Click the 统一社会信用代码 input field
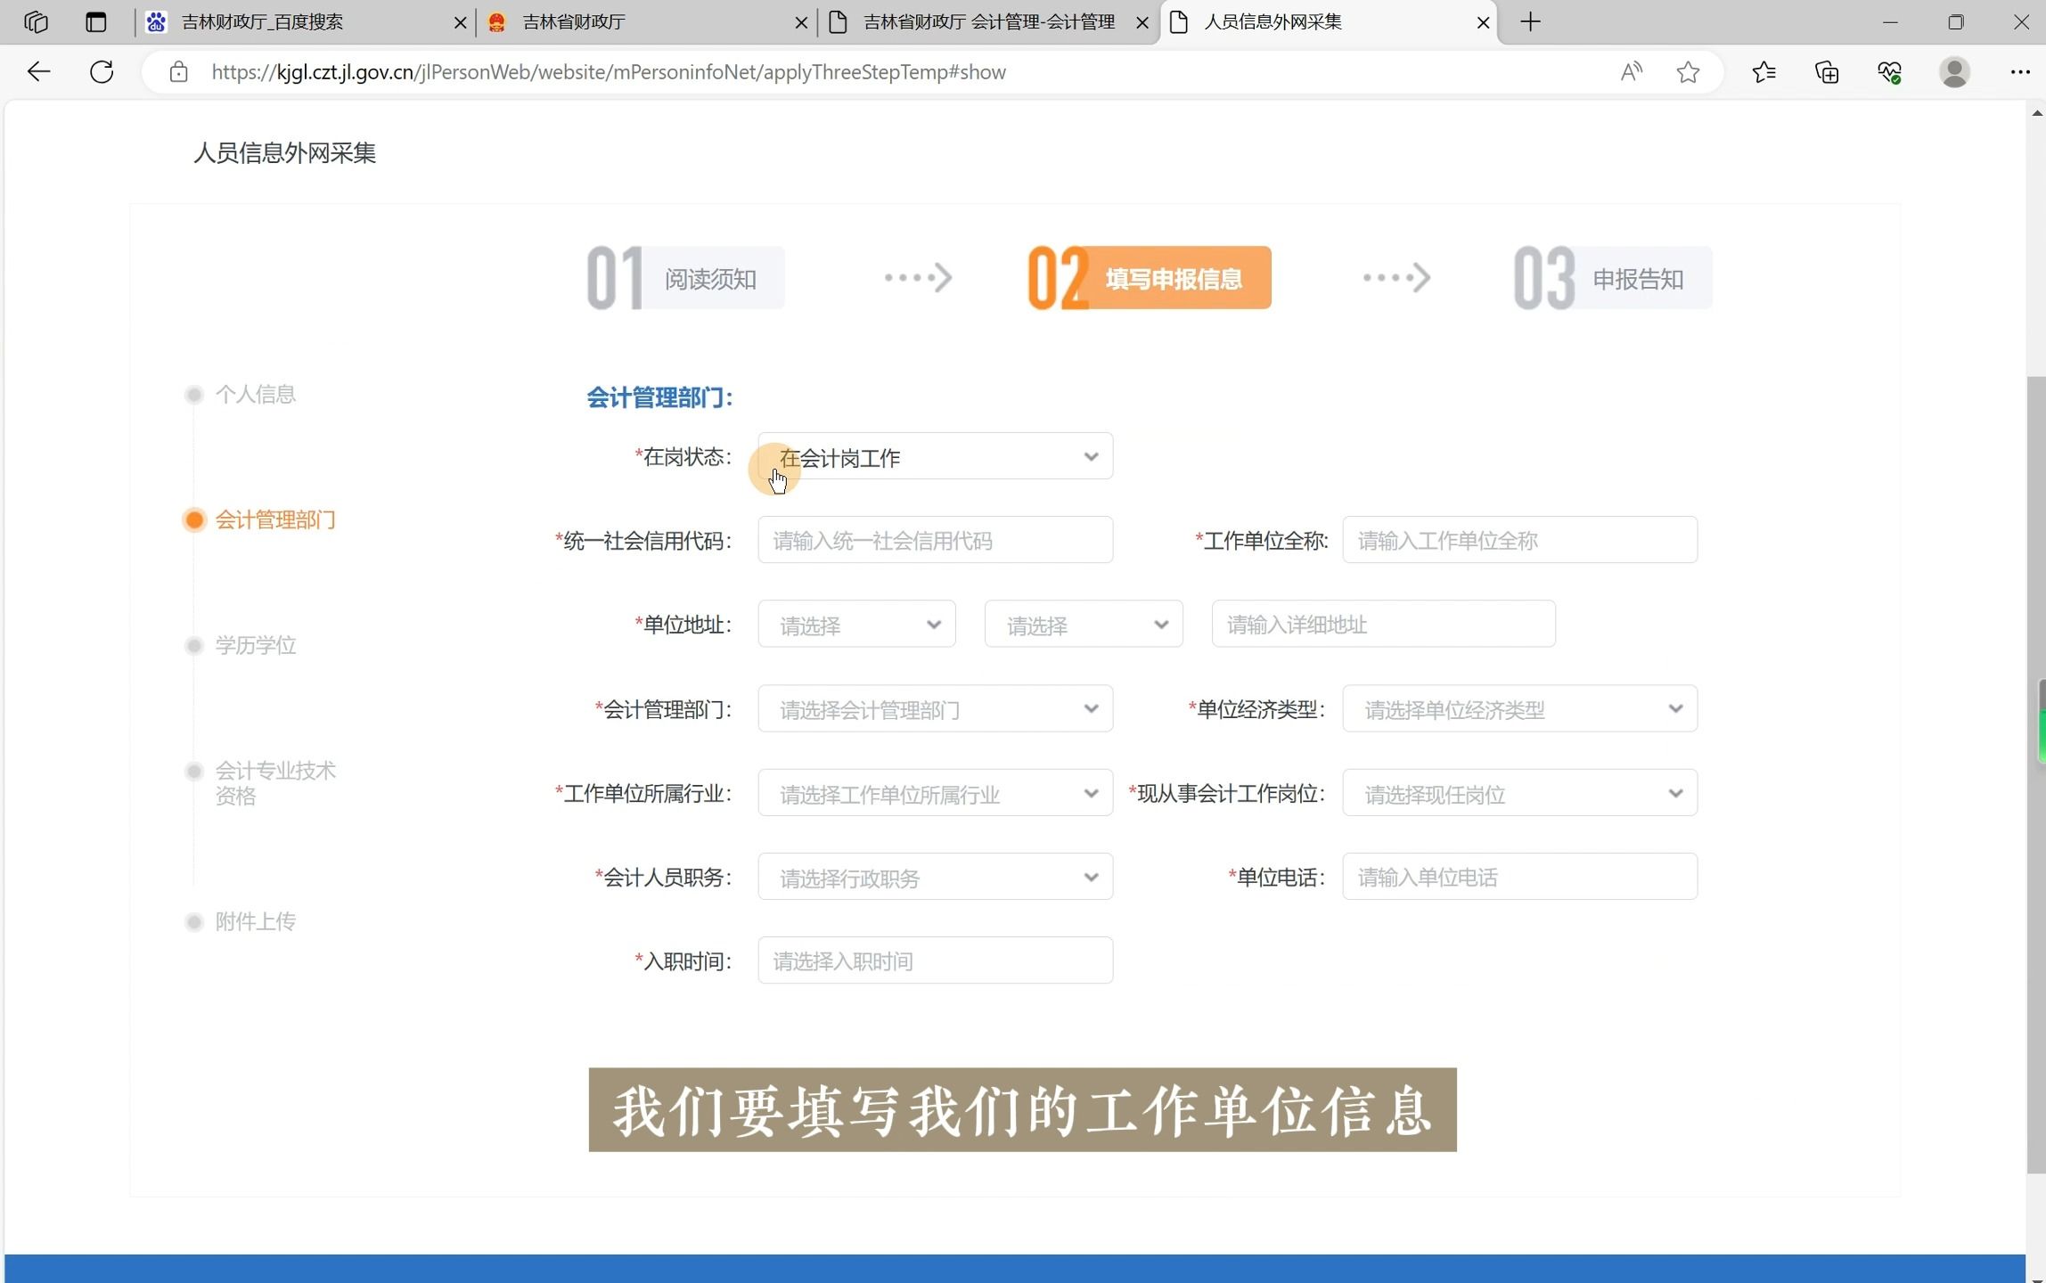The image size is (2046, 1283). (935, 540)
